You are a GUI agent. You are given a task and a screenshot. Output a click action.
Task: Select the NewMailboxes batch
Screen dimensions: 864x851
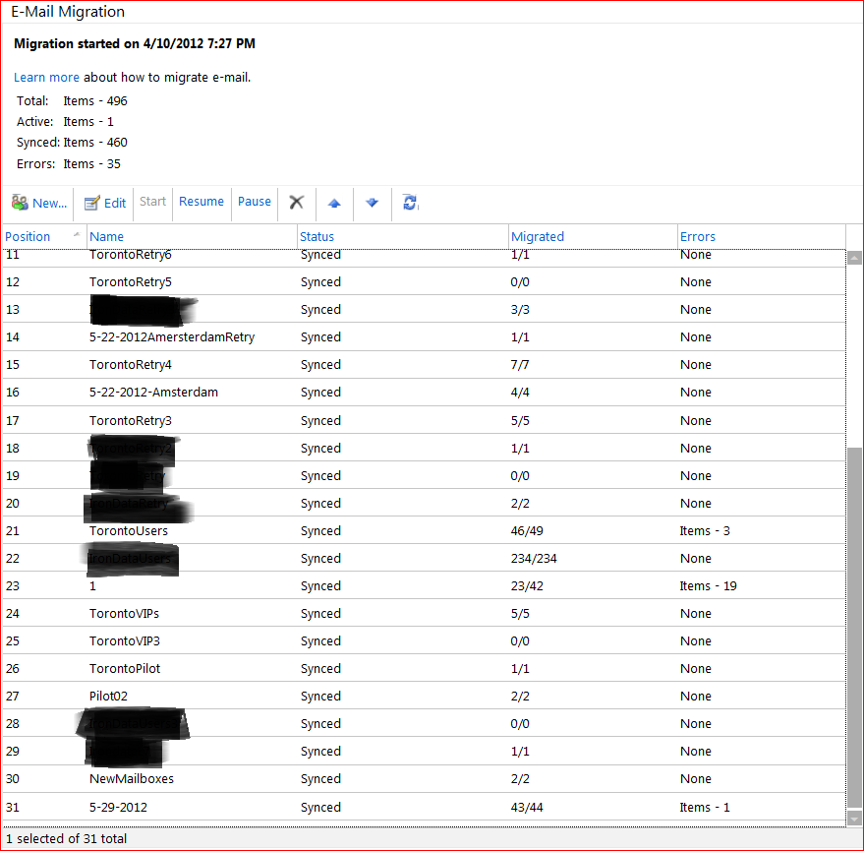coord(132,779)
